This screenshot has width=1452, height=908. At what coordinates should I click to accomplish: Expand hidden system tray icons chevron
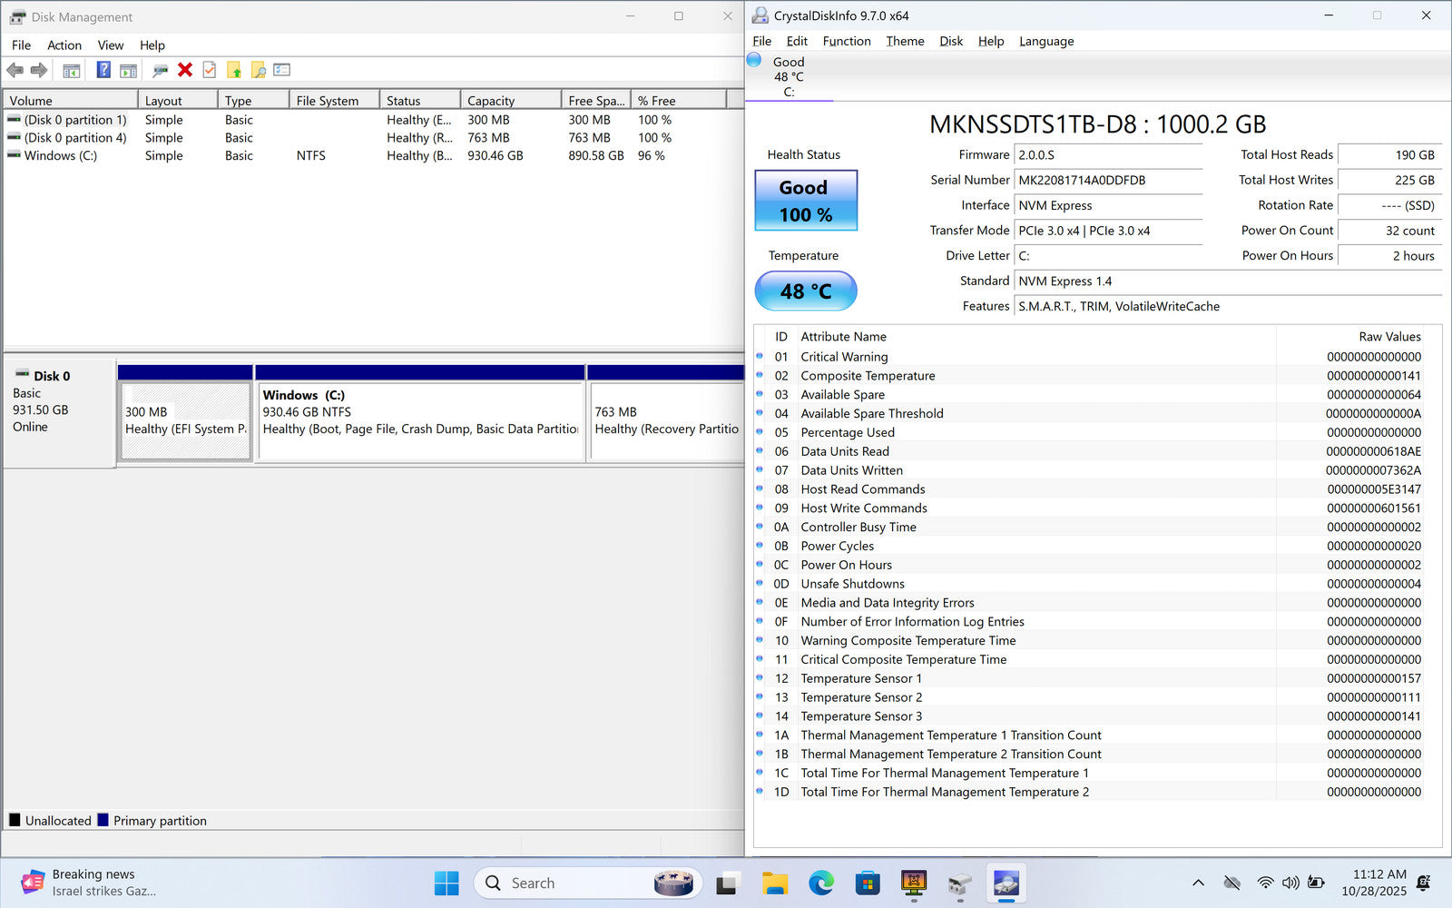tap(1198, 883)
